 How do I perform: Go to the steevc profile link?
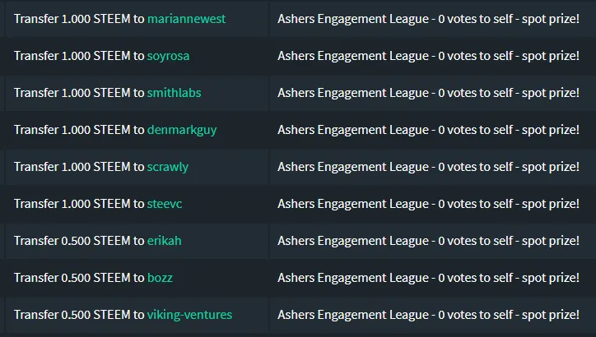click(165, 204)
